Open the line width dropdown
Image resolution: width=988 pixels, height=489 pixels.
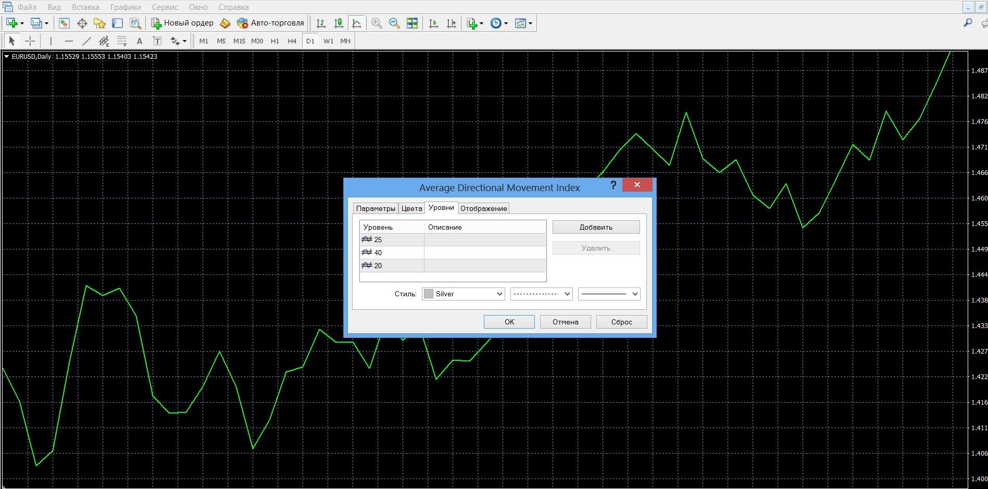[x=609, y=294]
